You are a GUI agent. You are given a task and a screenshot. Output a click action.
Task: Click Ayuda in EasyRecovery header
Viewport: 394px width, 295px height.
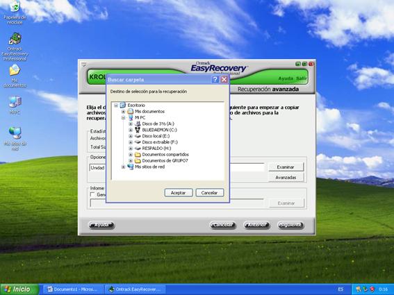[x=286, y=78]
